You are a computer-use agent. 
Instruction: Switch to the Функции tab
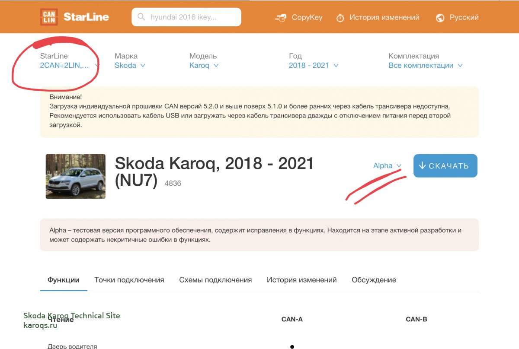pyautogui.click(x=64, y=280)
